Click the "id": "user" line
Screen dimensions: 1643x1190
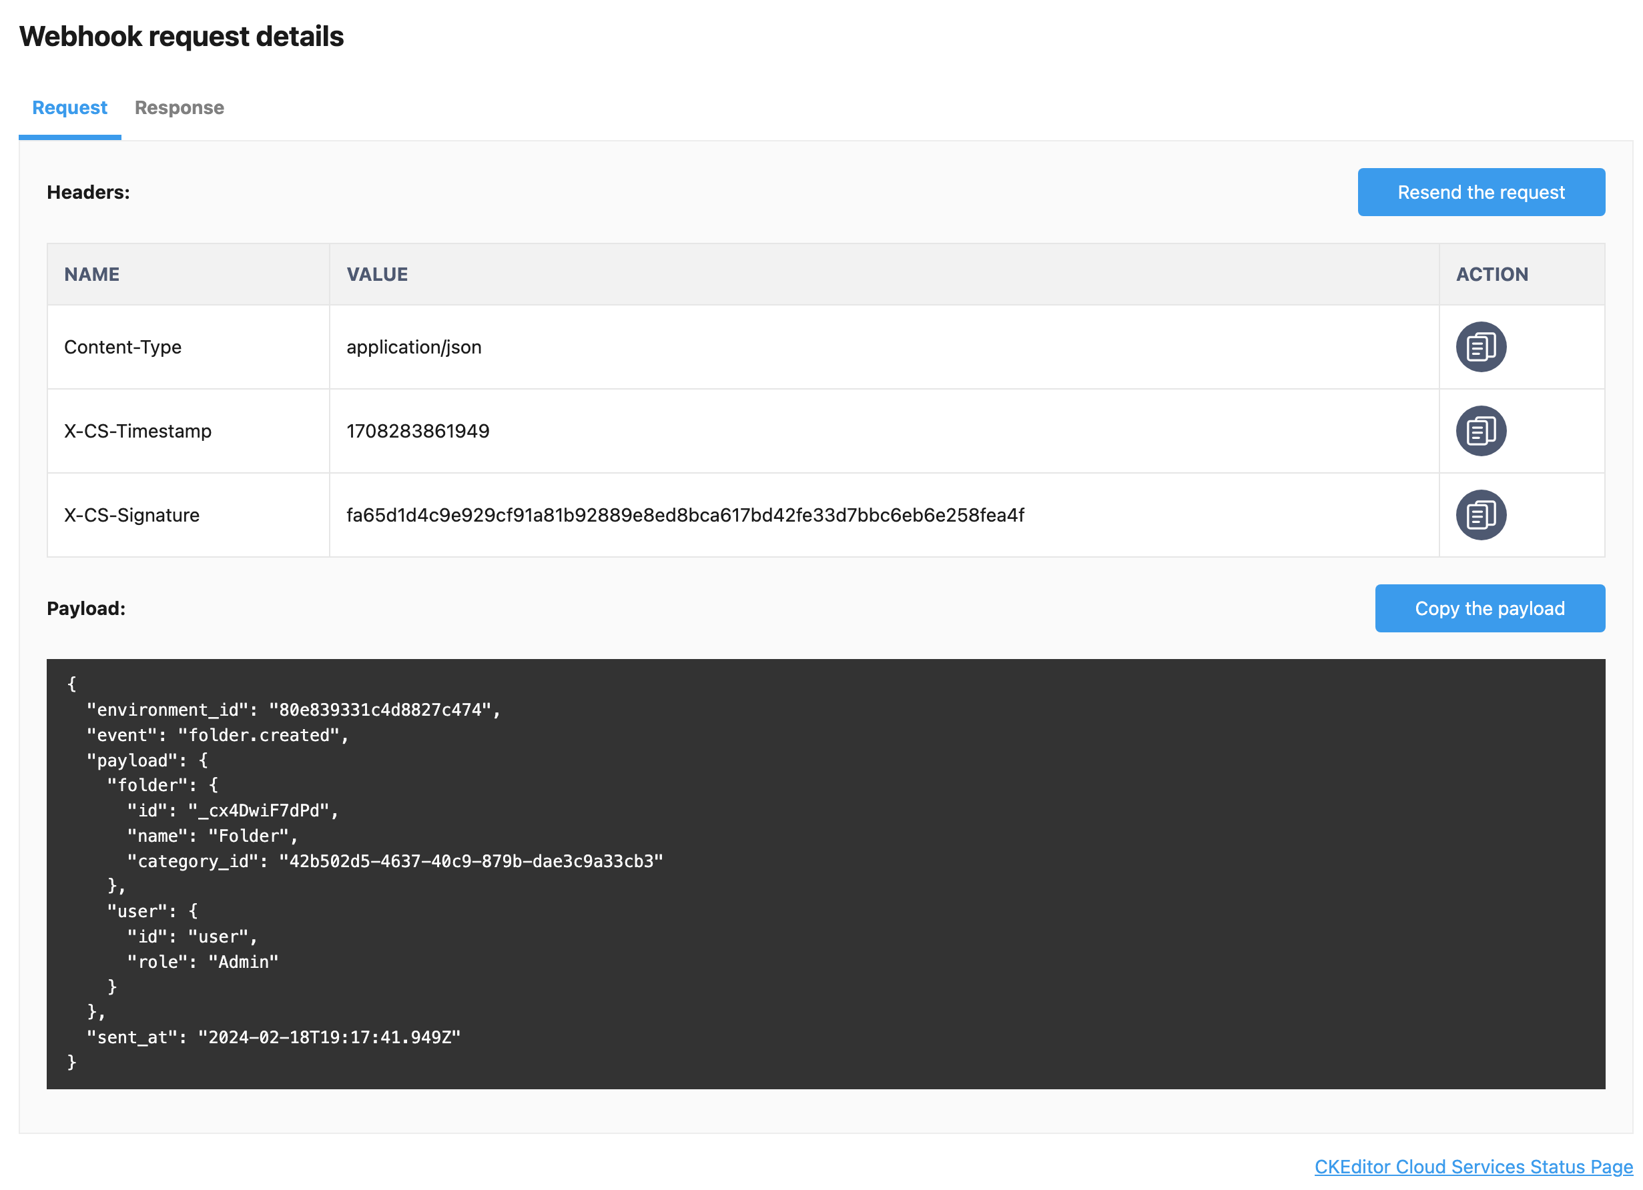point(193,937)
